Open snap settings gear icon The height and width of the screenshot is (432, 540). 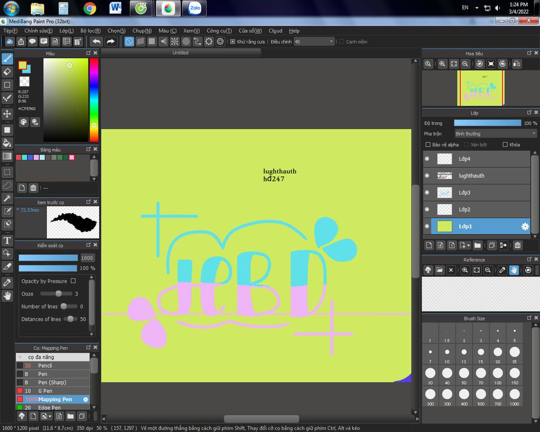pos(220,42)
